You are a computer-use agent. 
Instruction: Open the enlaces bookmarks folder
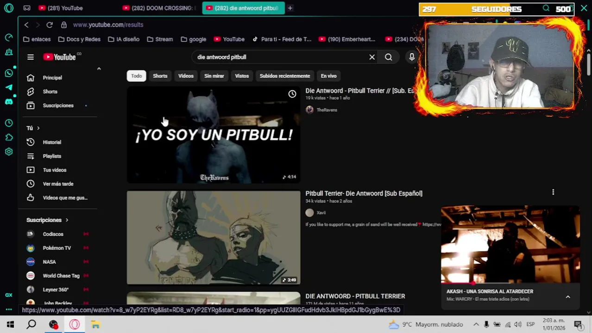click(x=37, y=39)
